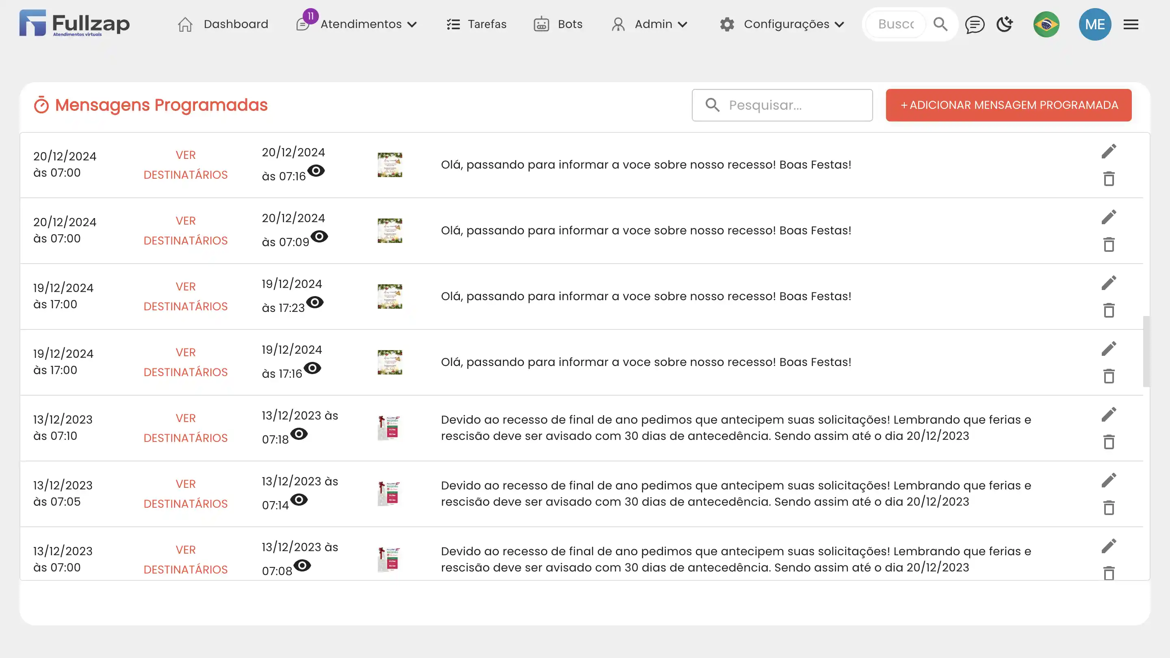Delete the message sent 19/12/2024 at 17:23
The image size is (1170, 658).
(x=1109, y=311)
